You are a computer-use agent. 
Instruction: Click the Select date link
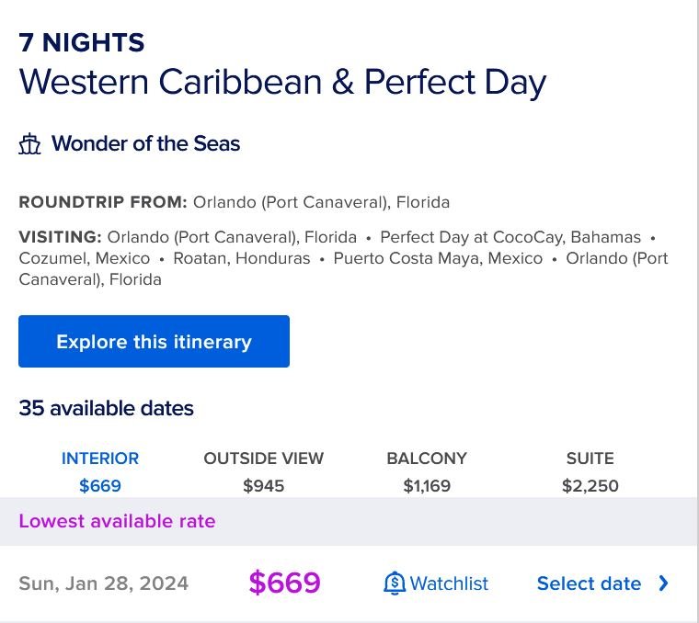point(589,583)
